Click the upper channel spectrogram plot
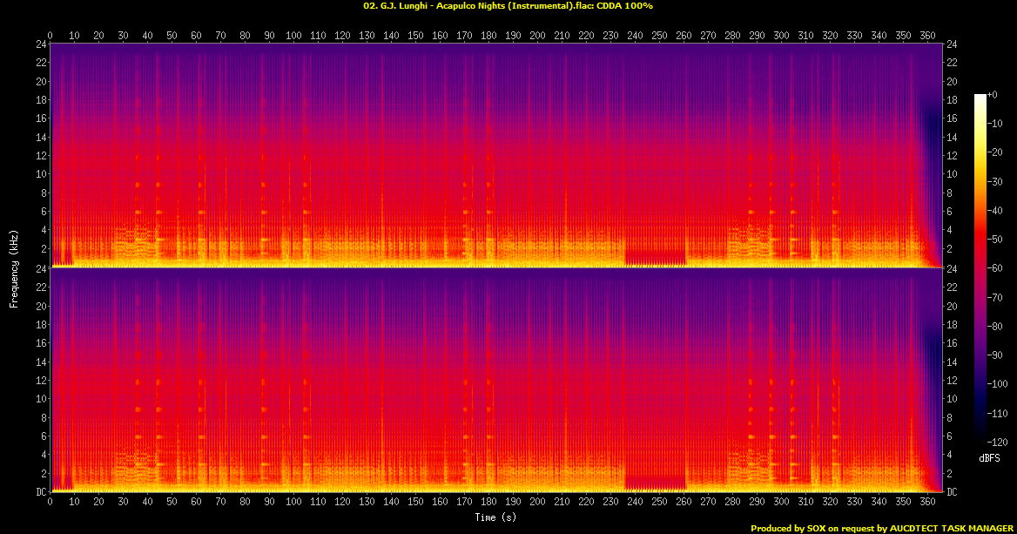Image resolution: width=1017 pixels, height=534 pixels. [496, 155]
